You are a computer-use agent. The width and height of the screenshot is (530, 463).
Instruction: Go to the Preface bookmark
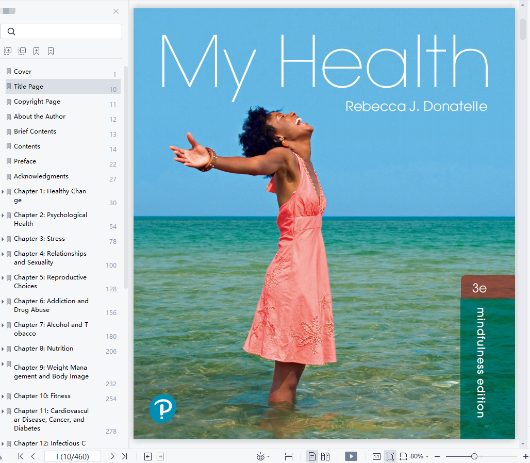[x=25, y=161]
